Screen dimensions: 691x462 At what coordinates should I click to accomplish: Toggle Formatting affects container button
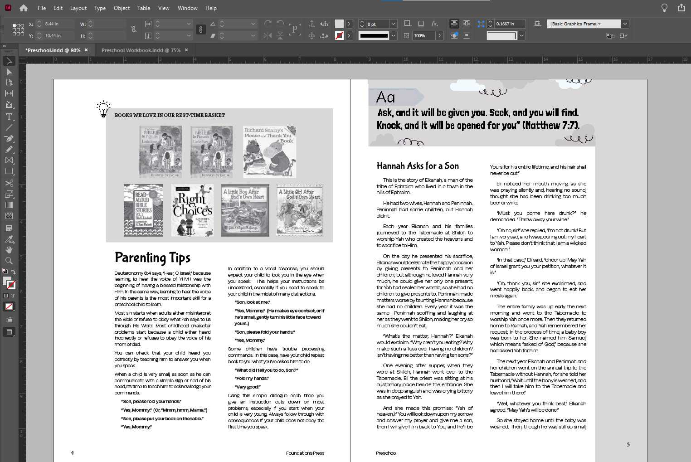[6, 296]
